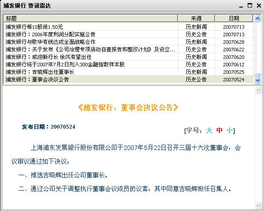Click article title 《浦发银行：董事会决议公告》
Image resolution: width=264 pixels, height=211 pixels.
(128, 107)
